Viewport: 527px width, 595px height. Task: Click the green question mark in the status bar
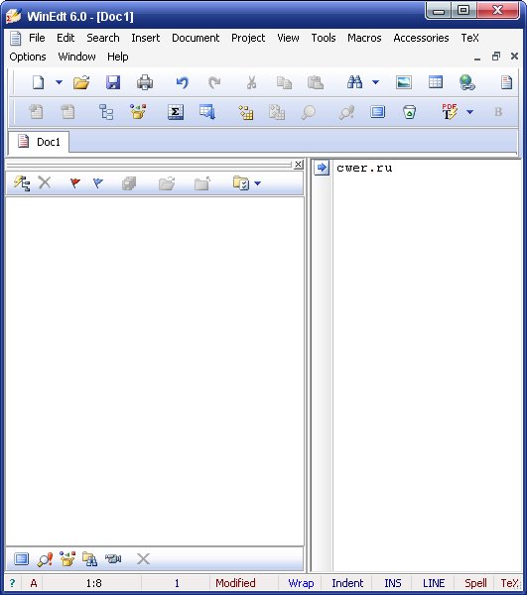point(12,583)
